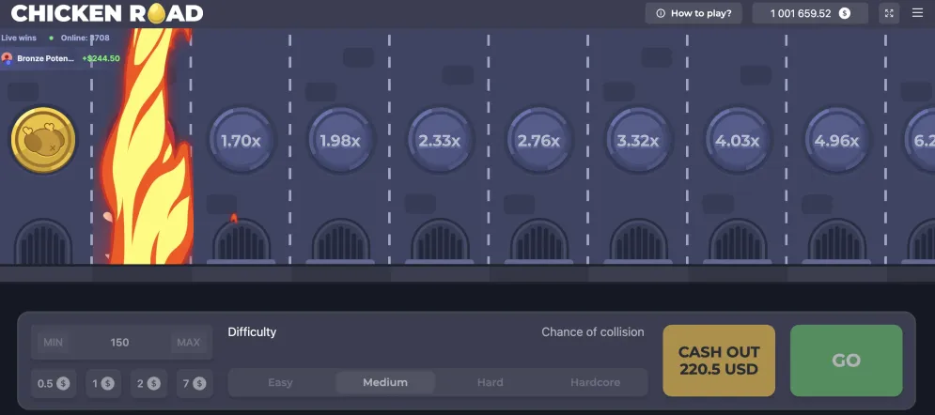Select the 1.98x multiplier manhole
935x415 pixels.
[x=340, y=141]
